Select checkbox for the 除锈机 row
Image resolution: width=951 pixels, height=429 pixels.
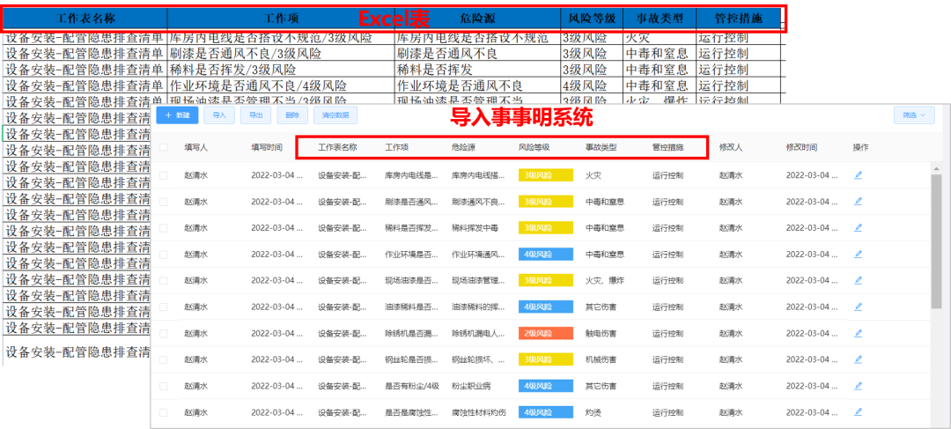coord(164,334)
